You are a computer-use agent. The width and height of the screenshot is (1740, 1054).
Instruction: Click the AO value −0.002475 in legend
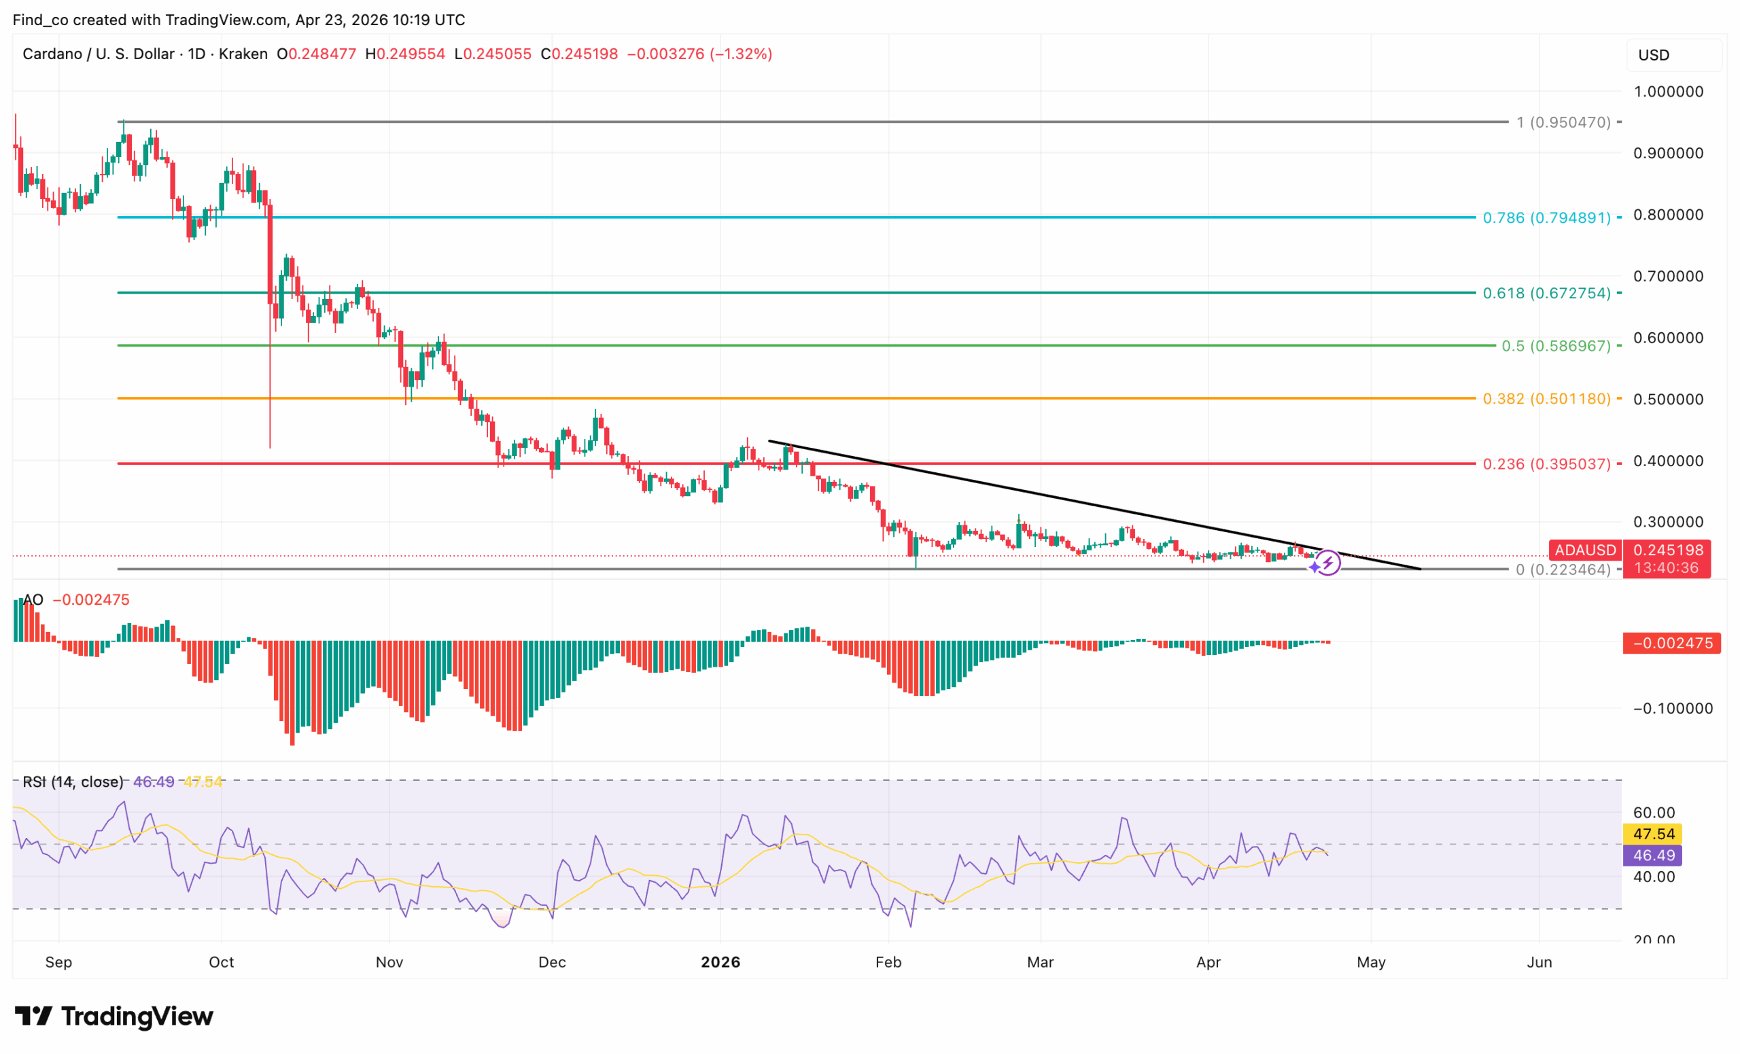coord(91,600)
